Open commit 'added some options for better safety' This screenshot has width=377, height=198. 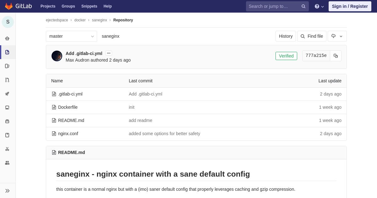(x=164, y=134)
